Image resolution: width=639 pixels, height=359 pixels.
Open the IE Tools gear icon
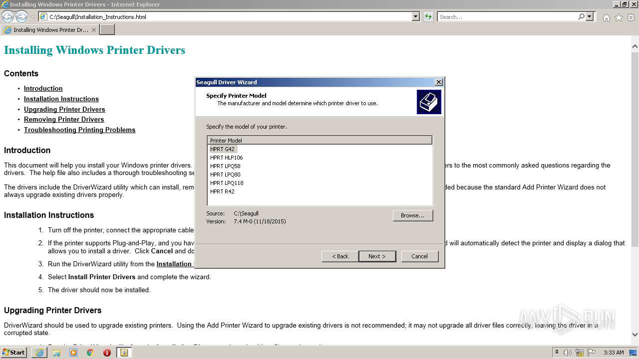click(x=631, y=17)
